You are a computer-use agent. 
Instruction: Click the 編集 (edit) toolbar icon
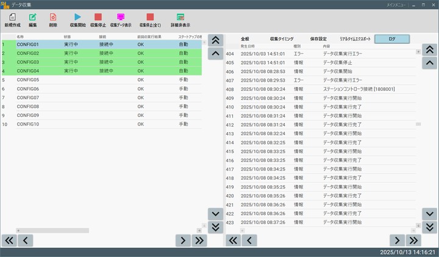tap(33, 17)
